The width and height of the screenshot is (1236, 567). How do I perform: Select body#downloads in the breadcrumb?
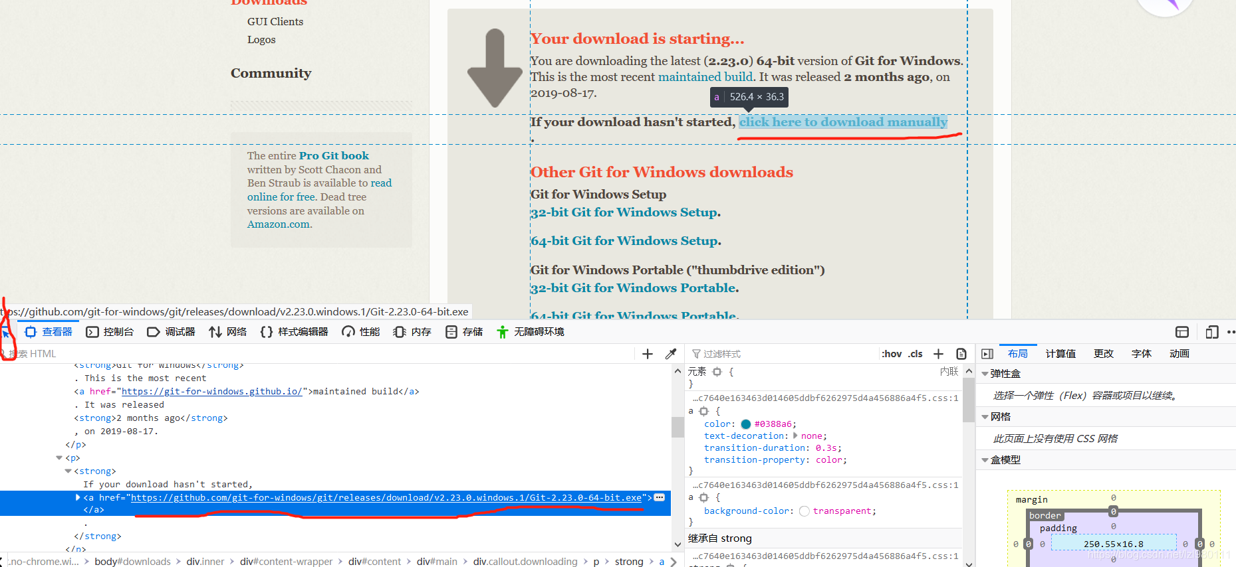132,562
